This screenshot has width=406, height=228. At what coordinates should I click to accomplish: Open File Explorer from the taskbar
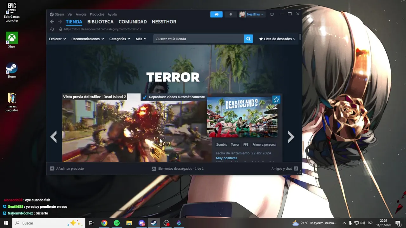[129, 223]
